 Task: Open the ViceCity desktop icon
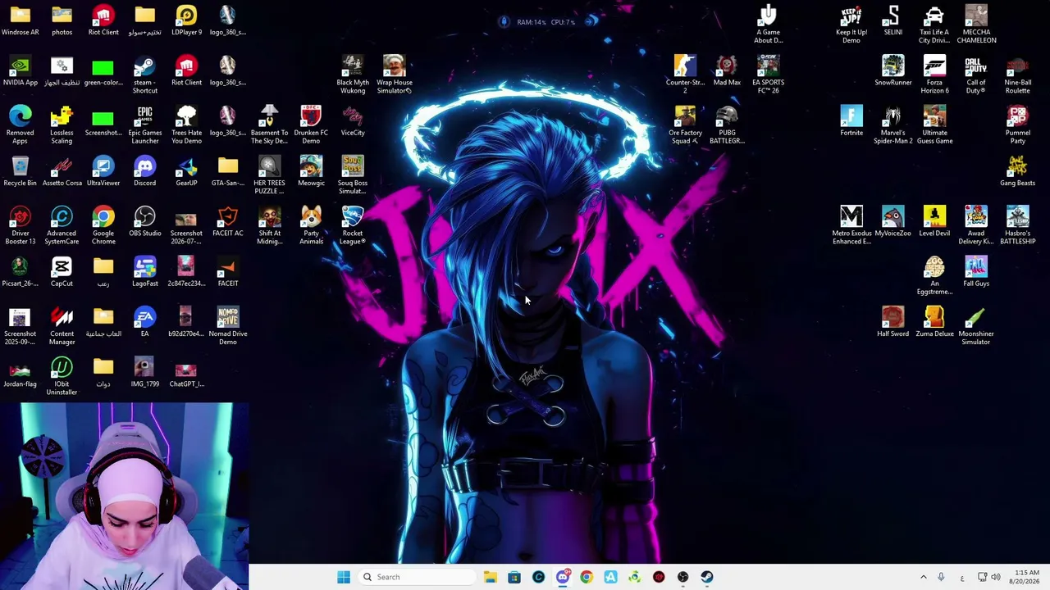point(353,121)
